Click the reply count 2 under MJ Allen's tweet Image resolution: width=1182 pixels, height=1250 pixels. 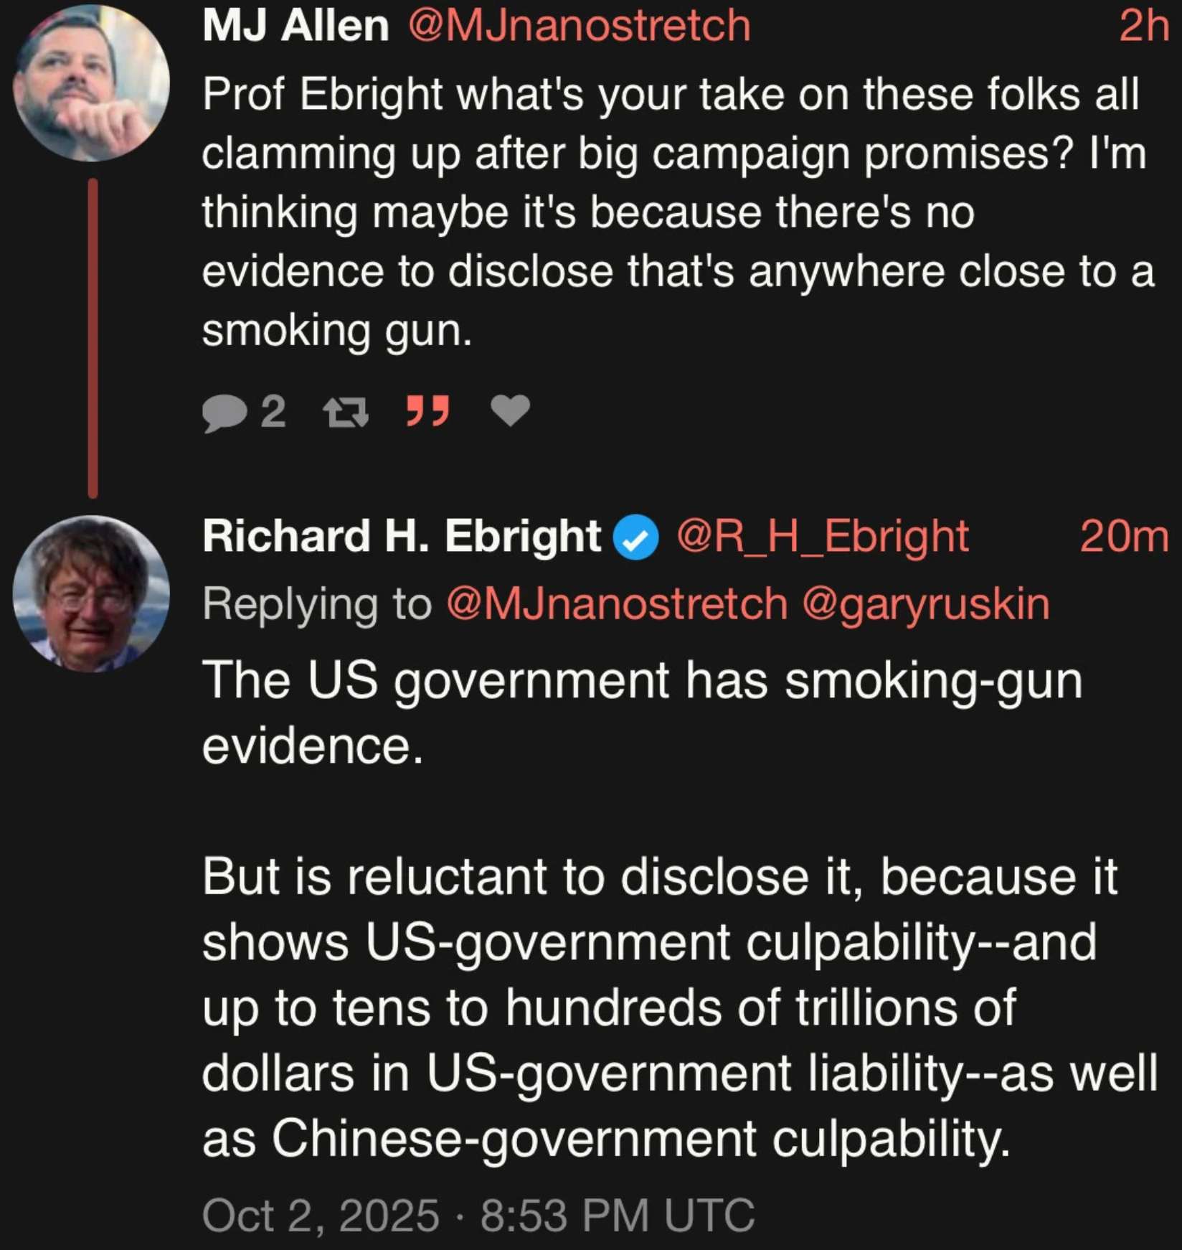pos(273,412)
